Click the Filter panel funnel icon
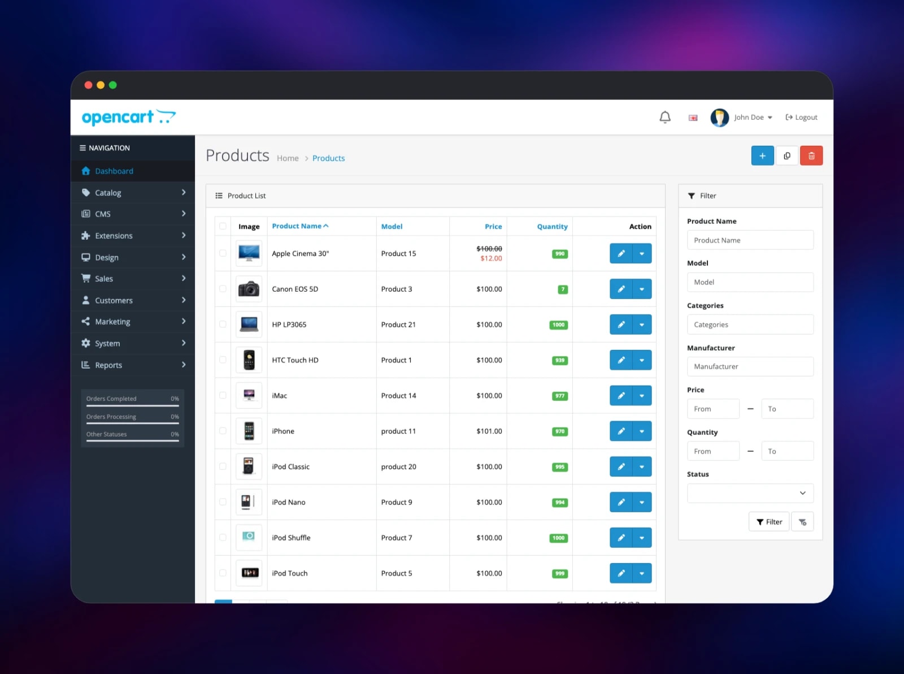This screenshot has height=674, width=904. 692,196
